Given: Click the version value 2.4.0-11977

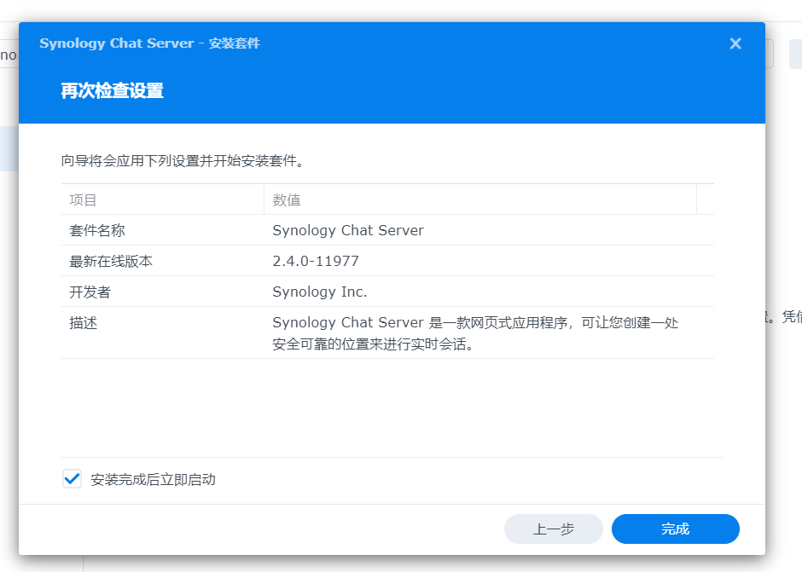Looking at the screenshot, I should coord(316,261).
